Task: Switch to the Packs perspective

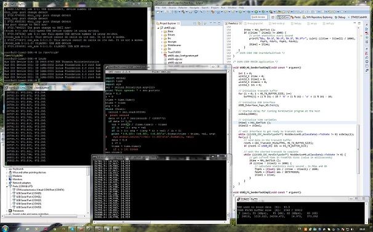Action: [295, 17]
